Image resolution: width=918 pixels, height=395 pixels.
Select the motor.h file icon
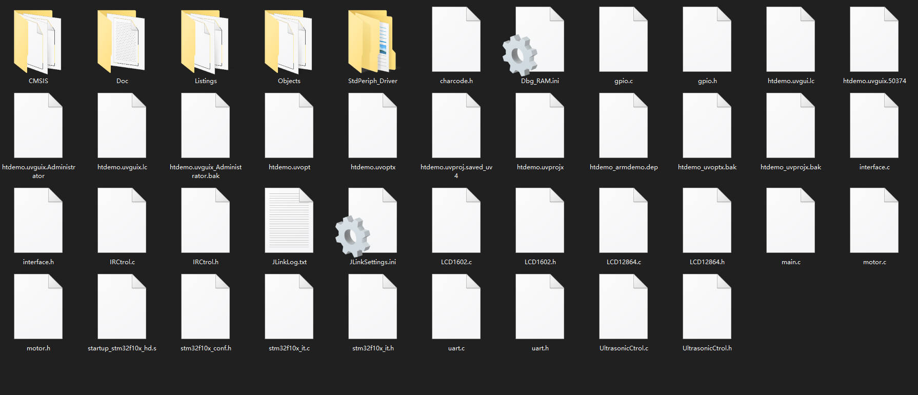pyautogui.click(x=38, y=306)
